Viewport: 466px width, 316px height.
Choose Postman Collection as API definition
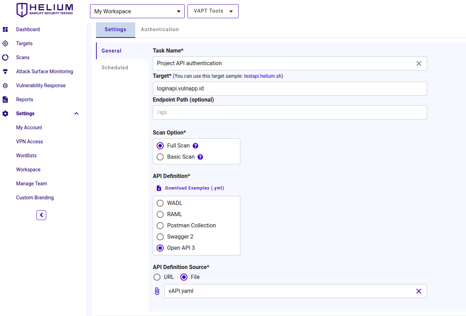tap(160, 226)
